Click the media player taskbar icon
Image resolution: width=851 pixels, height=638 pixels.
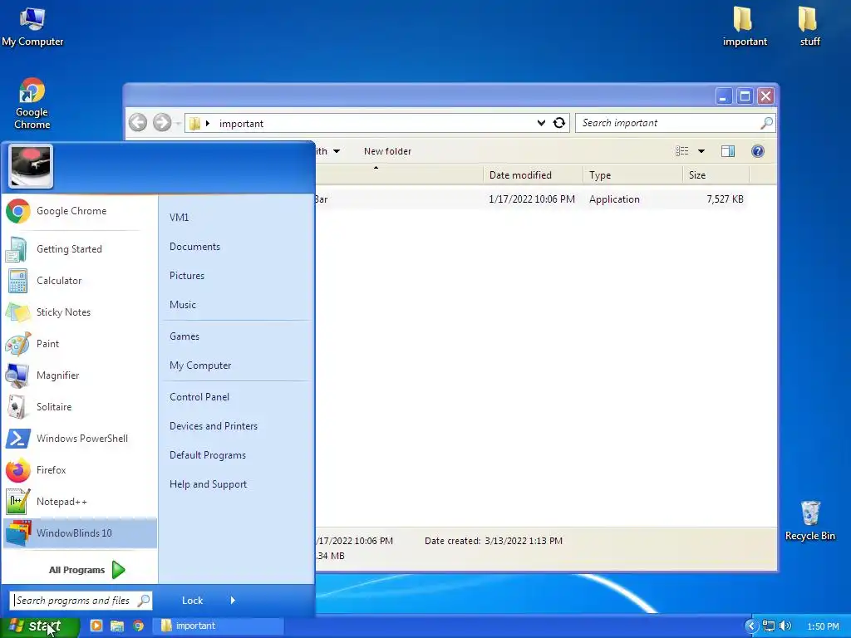point(96,626)
